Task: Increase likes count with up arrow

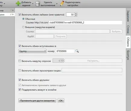Action: (76, 14)
